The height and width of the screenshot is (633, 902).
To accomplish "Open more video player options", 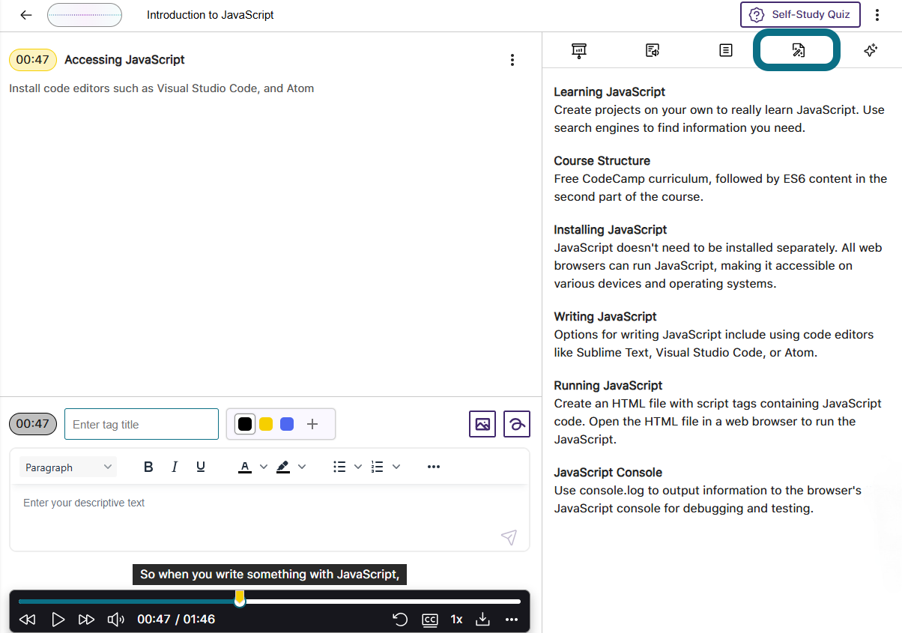I will (x=512, y=620).
